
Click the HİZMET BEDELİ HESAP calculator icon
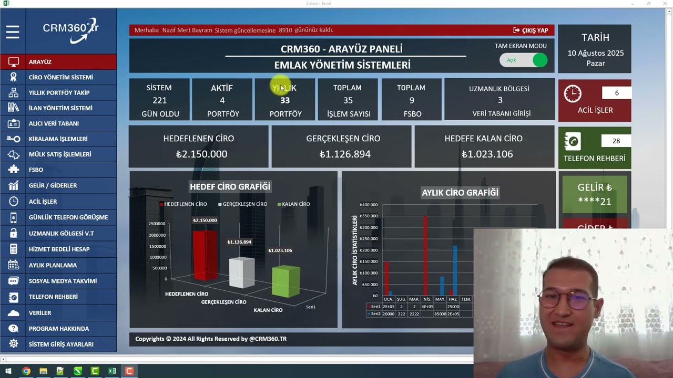(14, 249)
